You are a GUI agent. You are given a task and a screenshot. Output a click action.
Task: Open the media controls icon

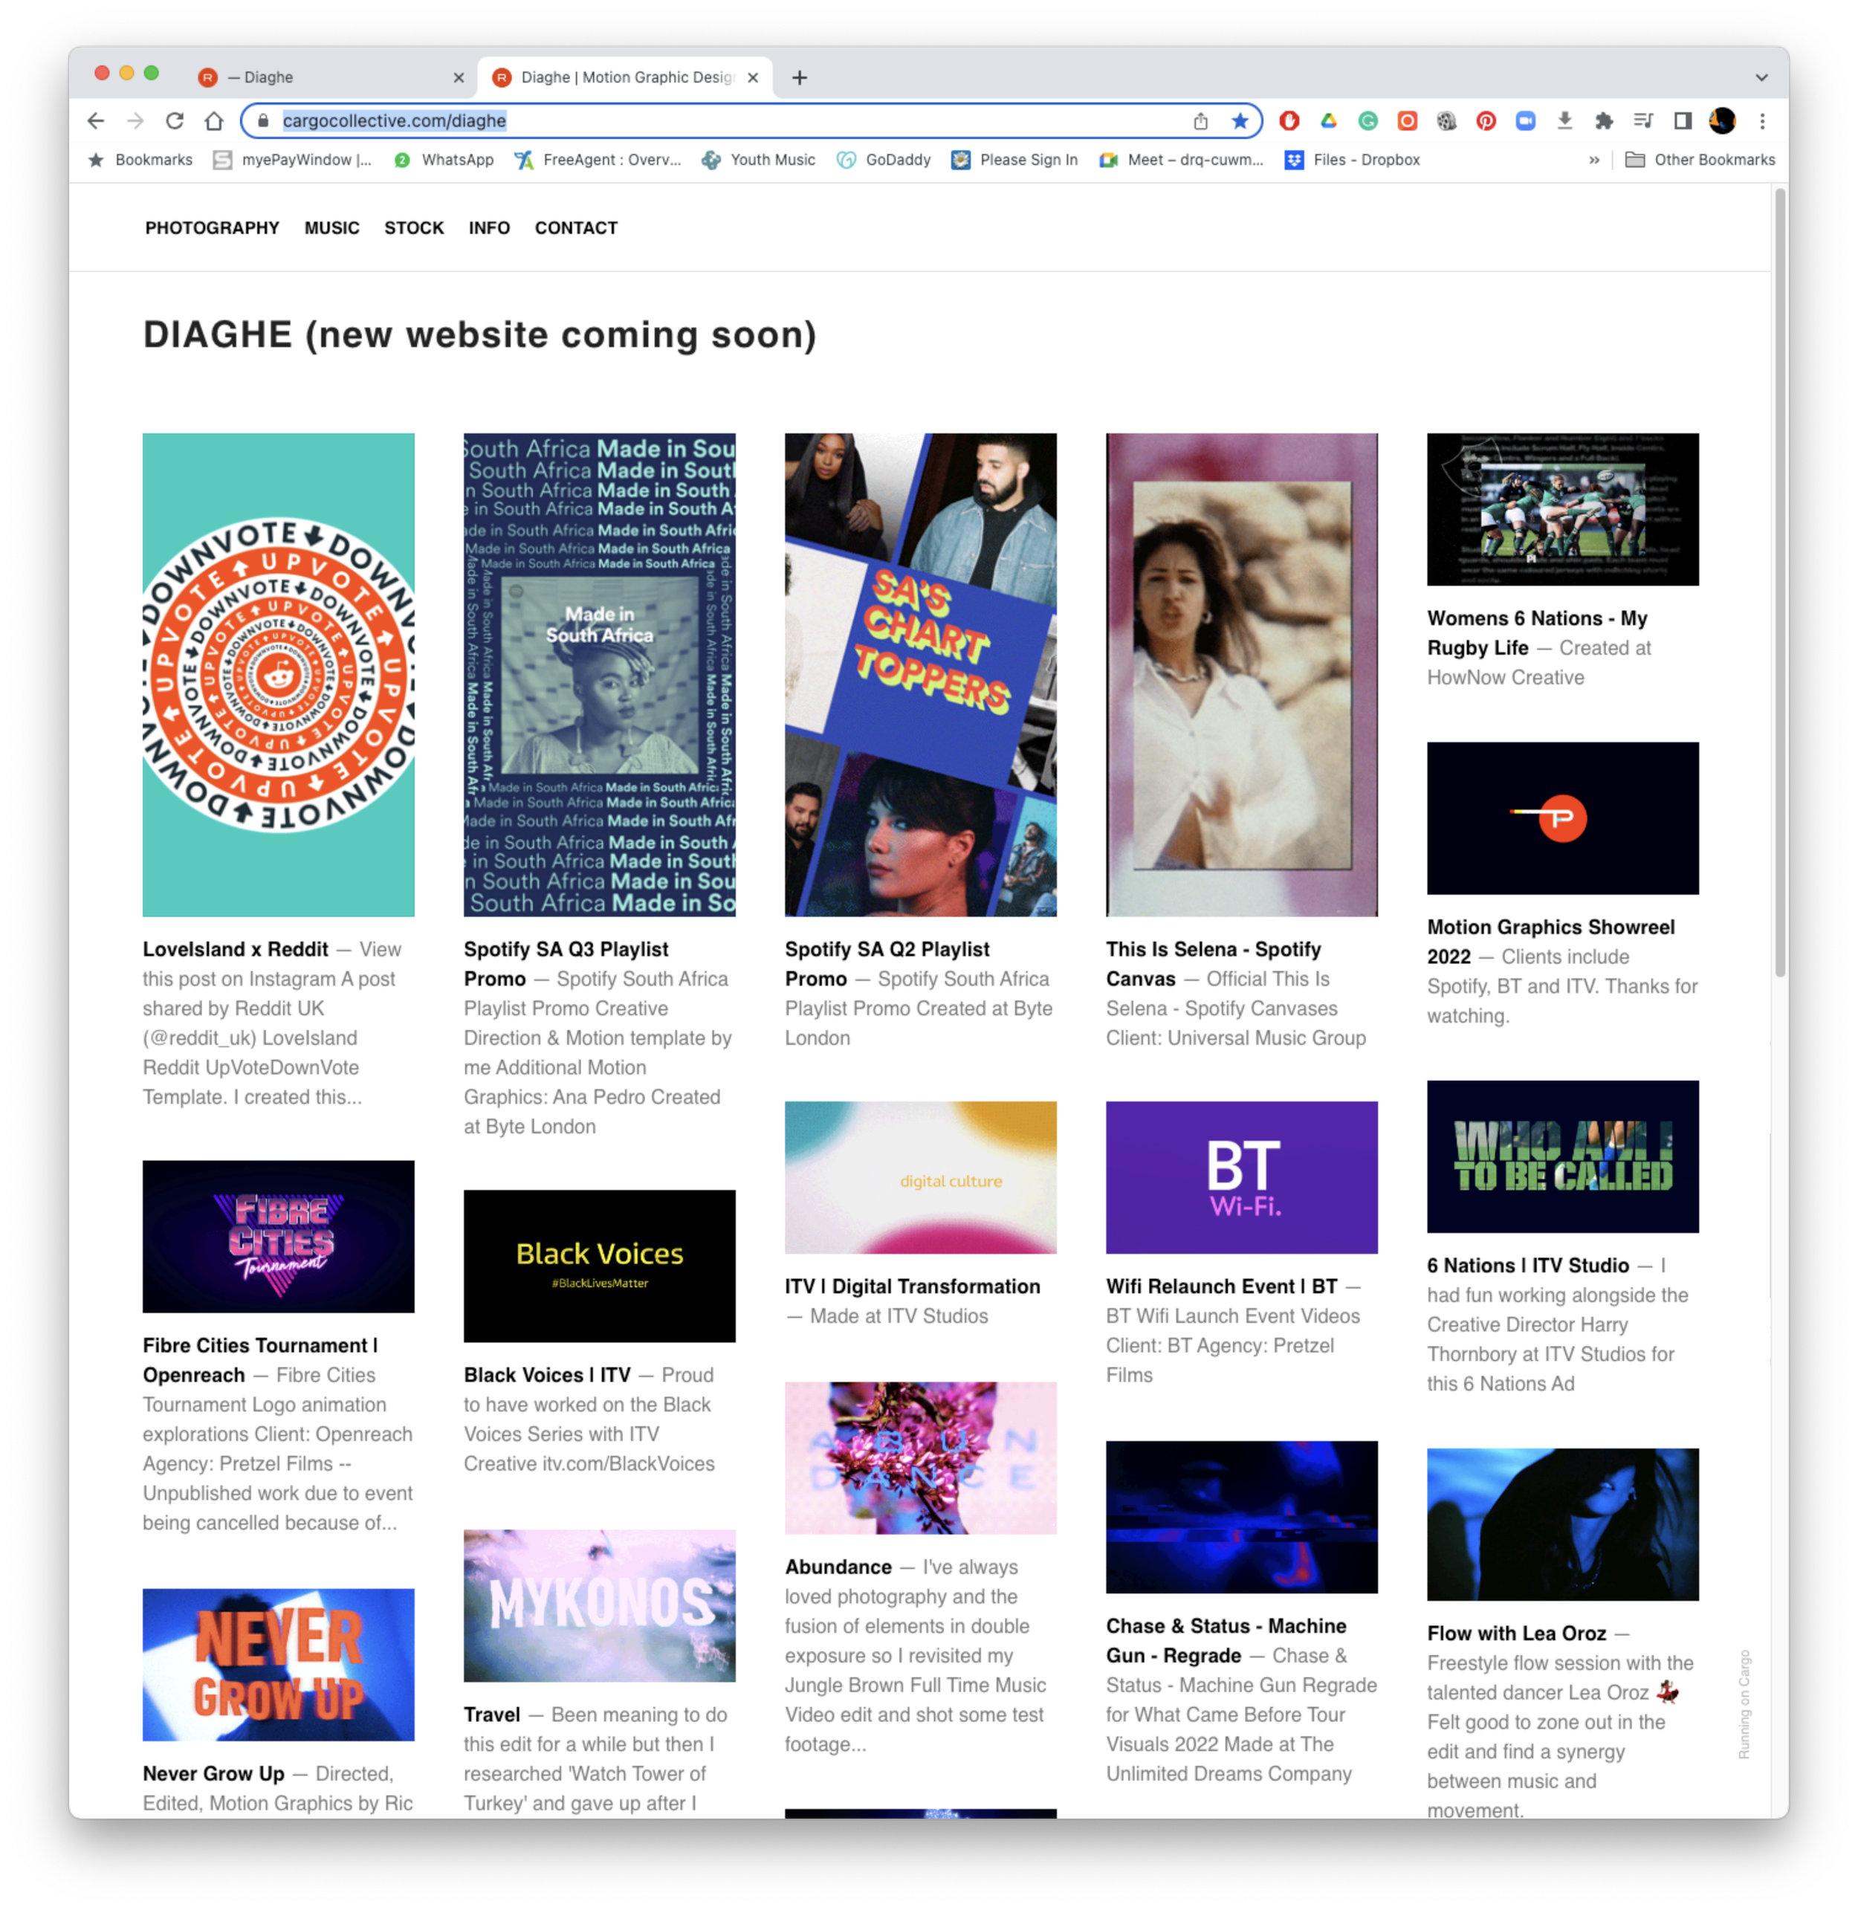tap(1643, 121)
